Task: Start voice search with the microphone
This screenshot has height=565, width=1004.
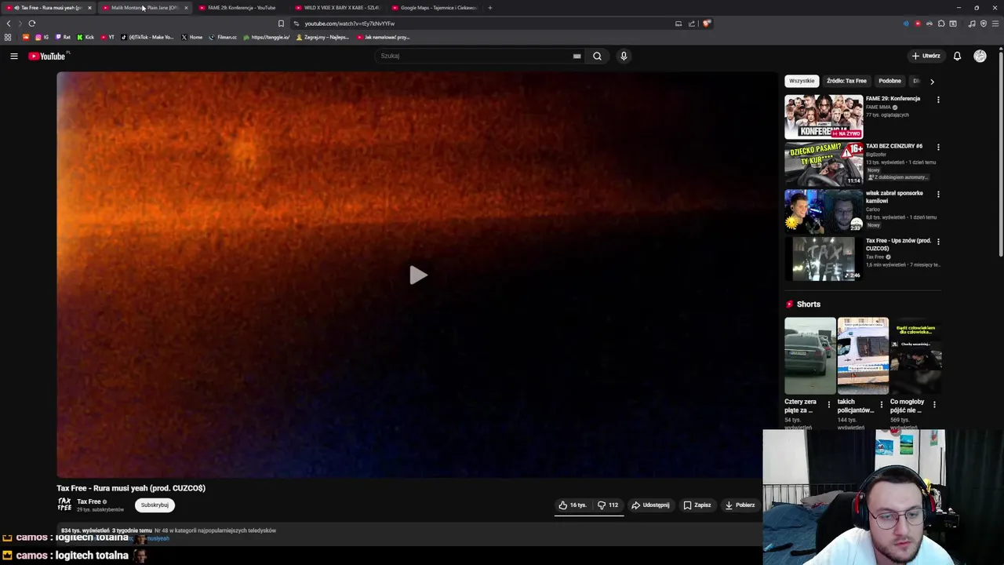Action: (624, 56)
